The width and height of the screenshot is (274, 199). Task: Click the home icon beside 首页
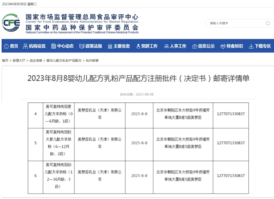point(6,46)
